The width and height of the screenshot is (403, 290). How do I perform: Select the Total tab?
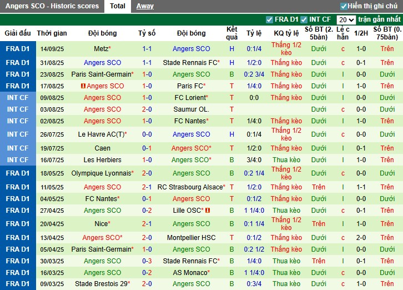coord(117,6)
